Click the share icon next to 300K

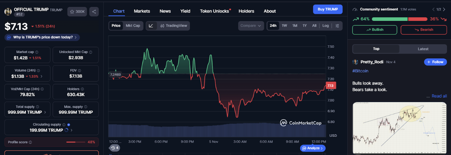coord(94,12)
